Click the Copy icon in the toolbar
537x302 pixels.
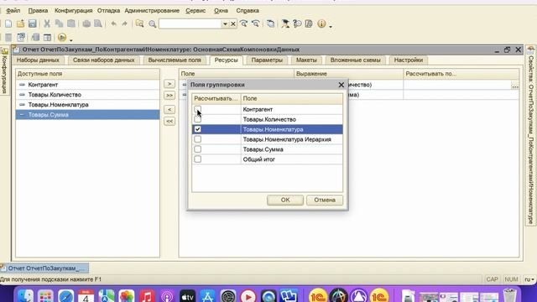[59, 23]
